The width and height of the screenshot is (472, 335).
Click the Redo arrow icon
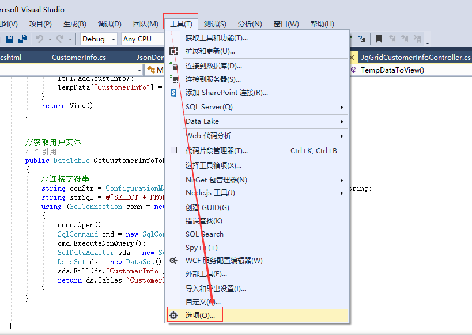(x=60, y=39)
